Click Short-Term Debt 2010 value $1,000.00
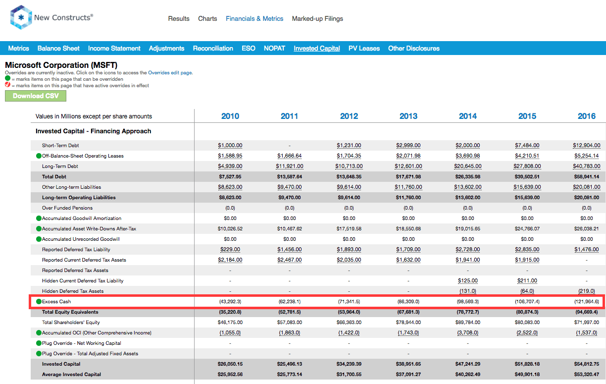This screenshot has height=384, width=606. (230, 146)
